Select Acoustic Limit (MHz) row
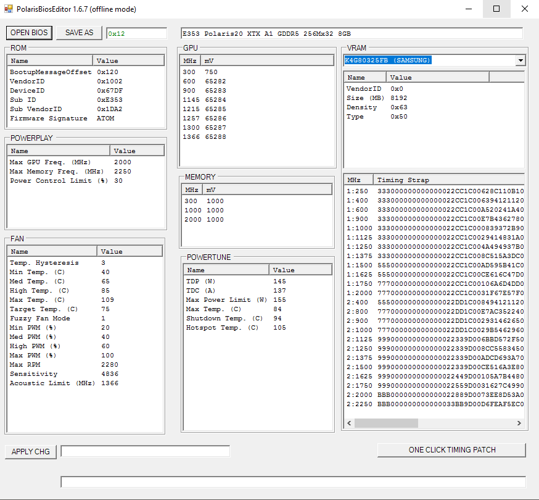The image size is (539, 500). tap(85, 383)
